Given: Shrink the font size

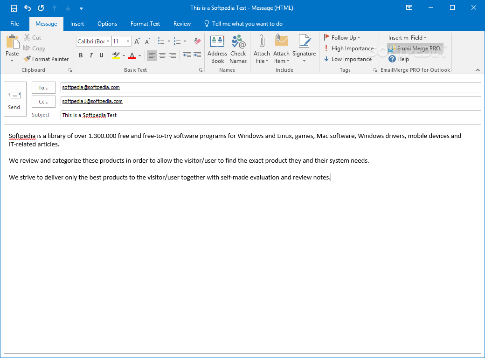Looking at the screenshot, I should click(x=148, y=41).
